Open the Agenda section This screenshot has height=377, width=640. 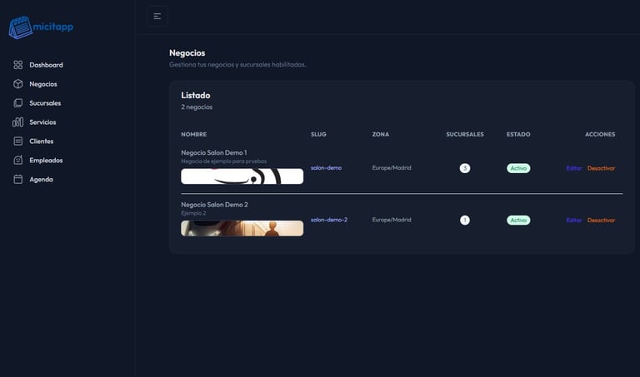pos(41,179)
